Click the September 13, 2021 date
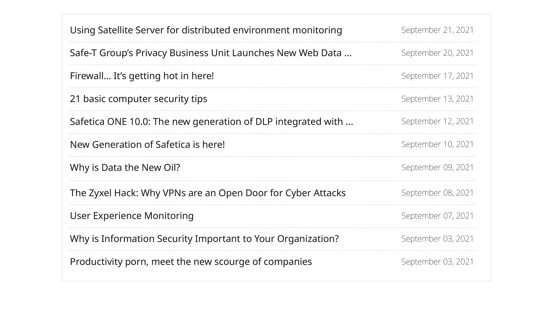Viewport: 552px width, 314px height. pos(437,99)
